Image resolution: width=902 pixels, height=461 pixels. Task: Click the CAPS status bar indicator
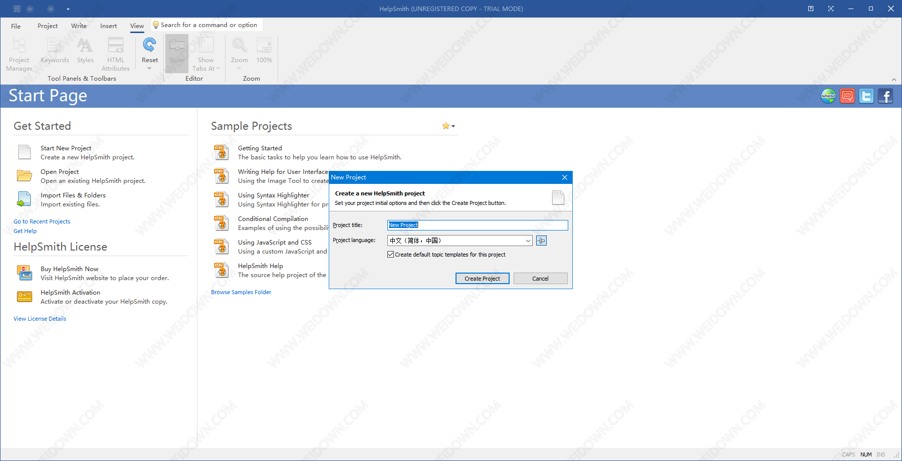point(848,454)
